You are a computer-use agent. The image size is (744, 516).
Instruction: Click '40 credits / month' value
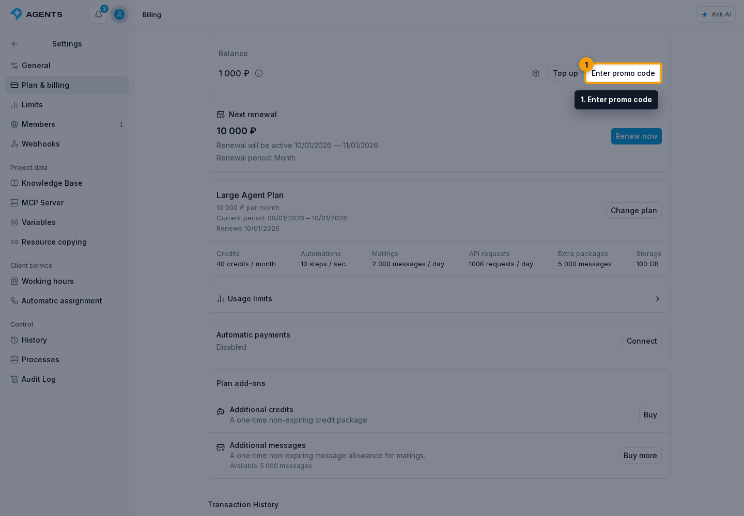tap(246, 264)
